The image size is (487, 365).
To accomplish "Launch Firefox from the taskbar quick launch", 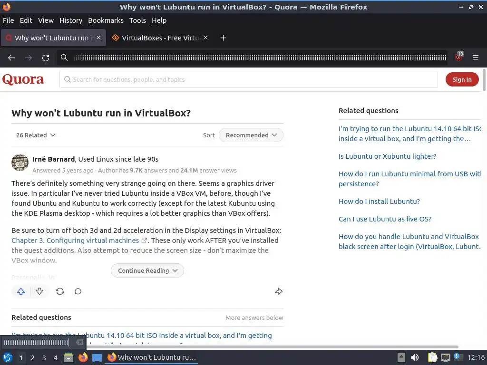I will point(83,357).
